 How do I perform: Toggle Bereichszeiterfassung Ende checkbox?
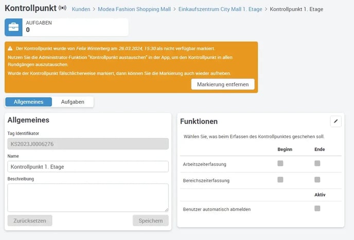(317, 180)
